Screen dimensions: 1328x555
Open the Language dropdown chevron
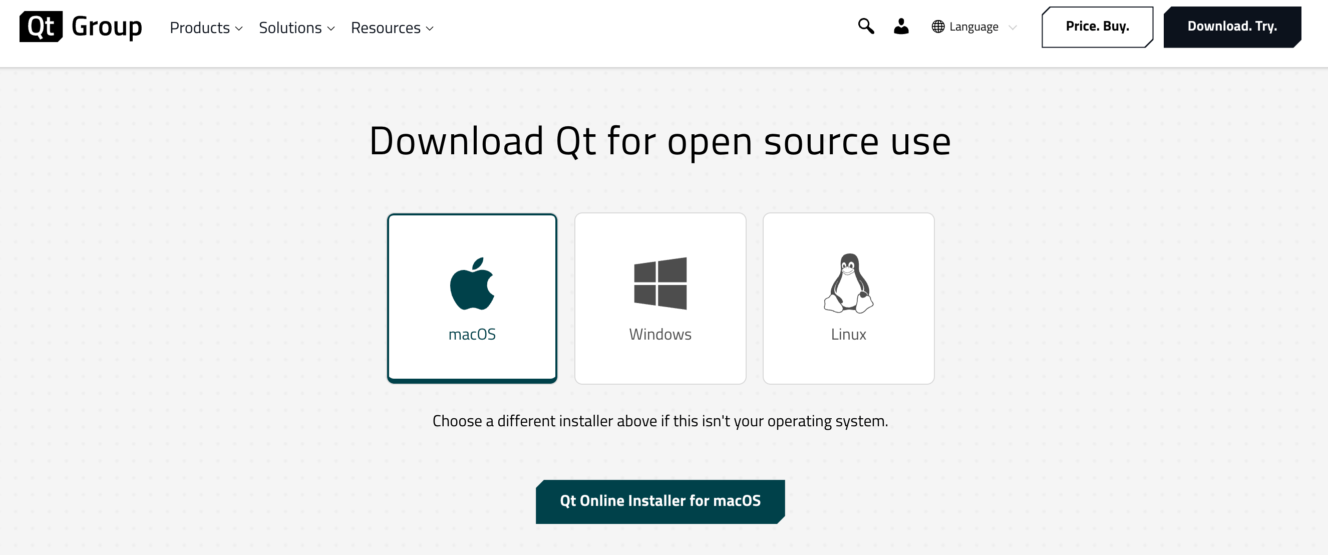click(1012, 28)
